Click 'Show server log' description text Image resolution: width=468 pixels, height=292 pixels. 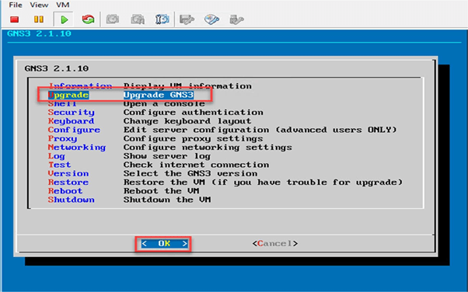tap(167, 156)
